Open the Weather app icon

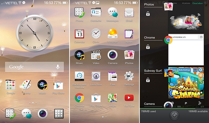point(113,34)
